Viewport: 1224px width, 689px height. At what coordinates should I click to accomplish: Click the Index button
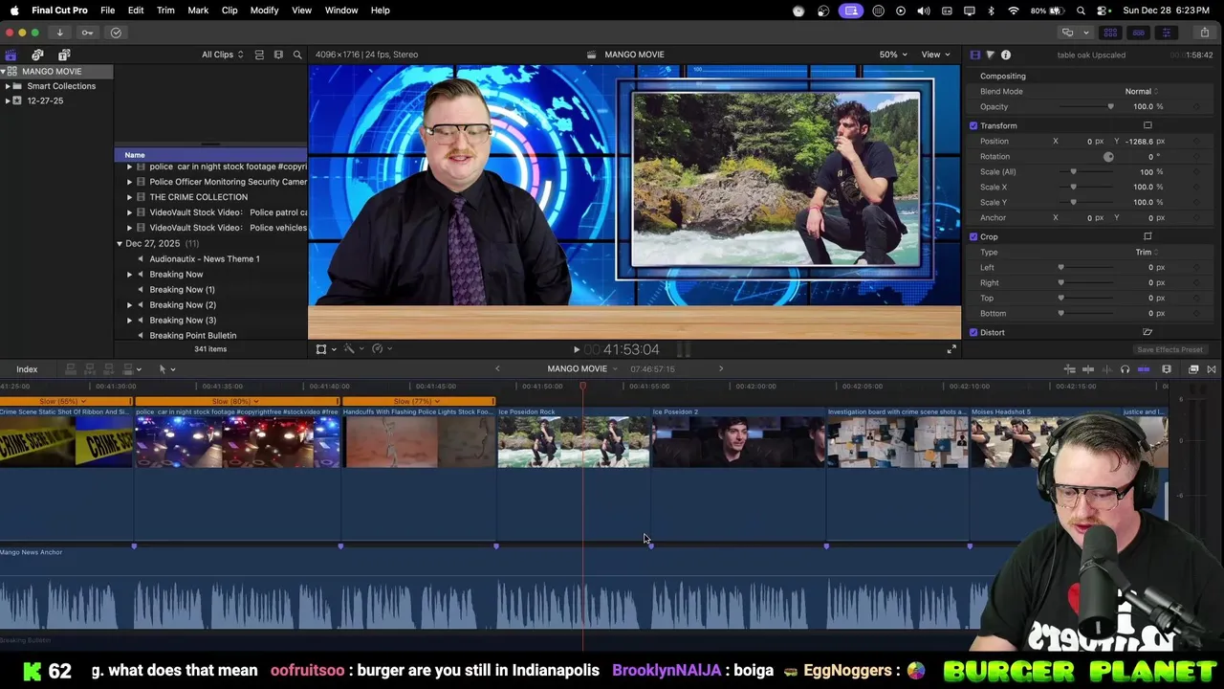pyautogui.click(x=27, y=369)
